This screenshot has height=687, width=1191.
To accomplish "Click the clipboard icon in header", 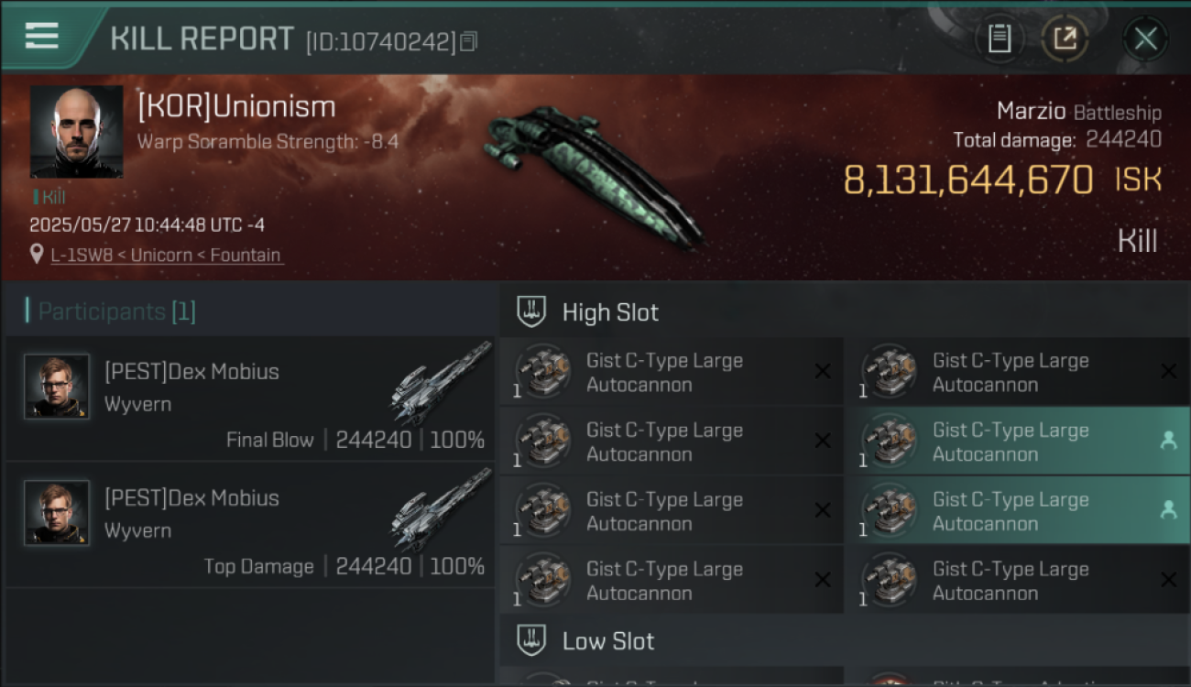I will coord(999,38).
